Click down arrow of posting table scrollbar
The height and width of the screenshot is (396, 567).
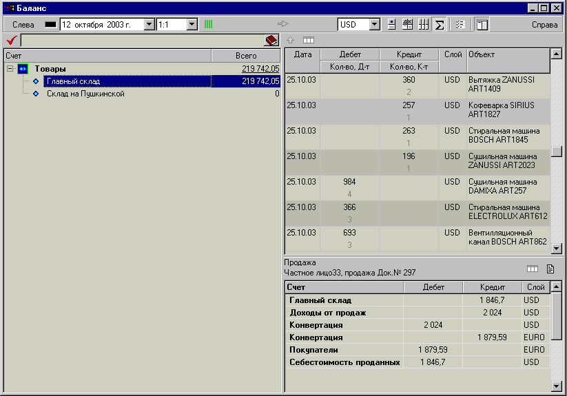coord(557,386)
